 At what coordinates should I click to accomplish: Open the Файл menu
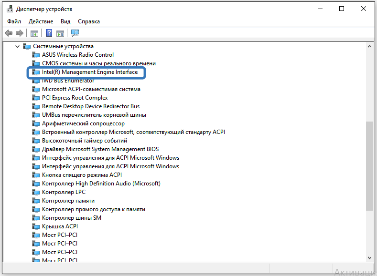tap(14, 21)
